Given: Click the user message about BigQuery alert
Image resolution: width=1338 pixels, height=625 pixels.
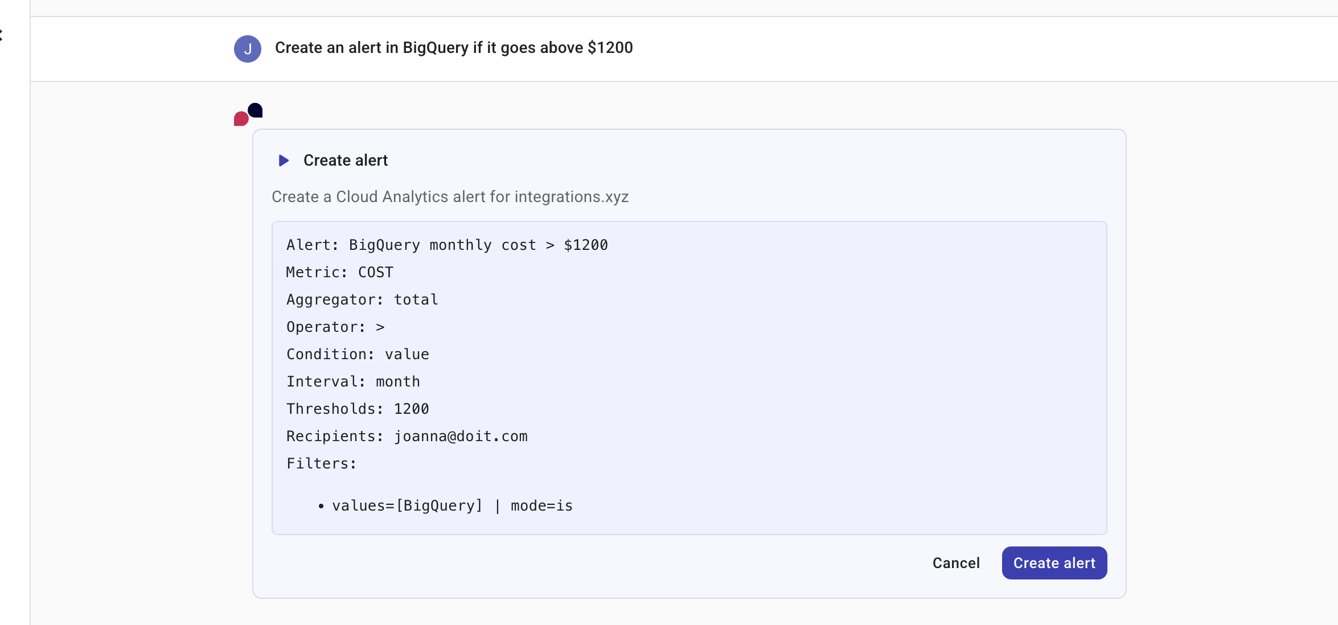Looking at the screenshot, I should pos(453,48).
